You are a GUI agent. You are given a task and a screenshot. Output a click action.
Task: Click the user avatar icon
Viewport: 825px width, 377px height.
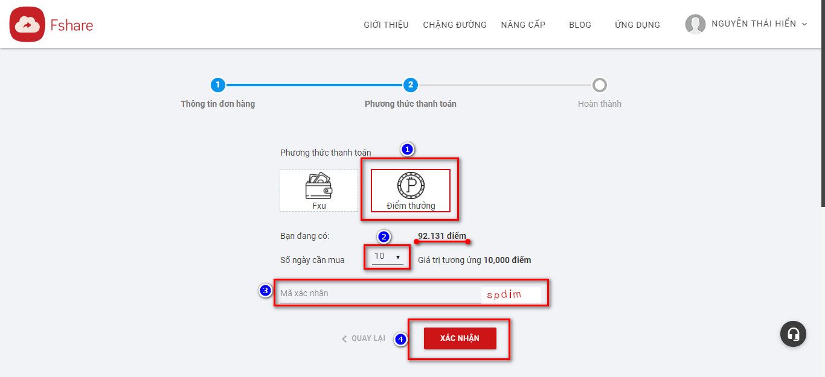tap(695, 24)
